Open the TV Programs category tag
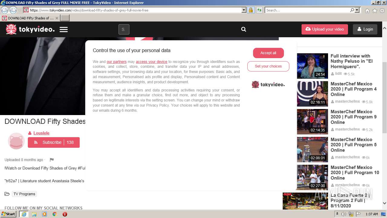 coord(24,194)
